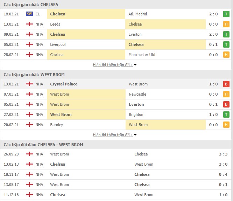Click orange H badge for Chelsea–Manchester Utd

(x=226, y=55)
